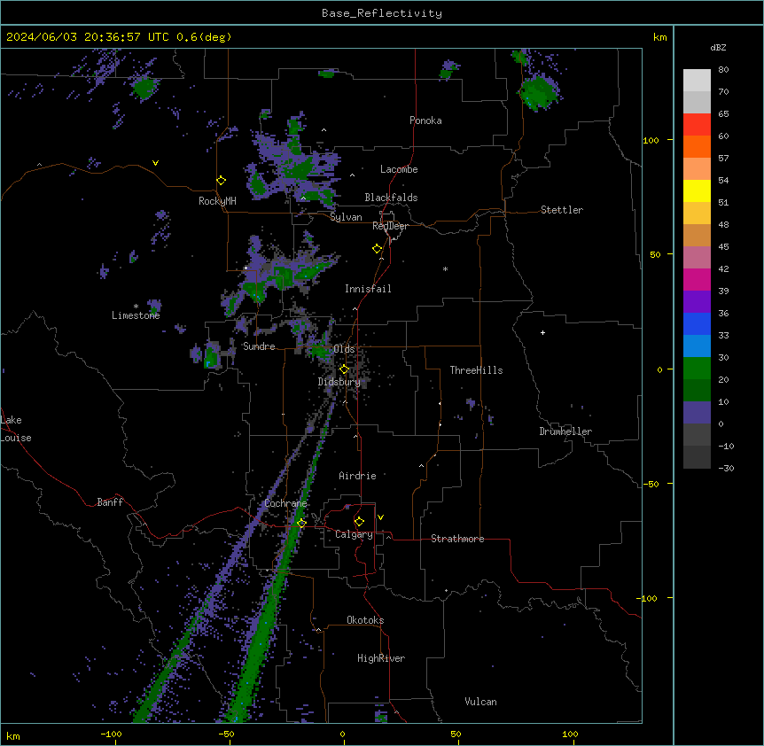Image resolution: width=764 pixels, height=746 pixels.
Task: Click the -100 tick on the bottom axis
Action: click(112, 734)
